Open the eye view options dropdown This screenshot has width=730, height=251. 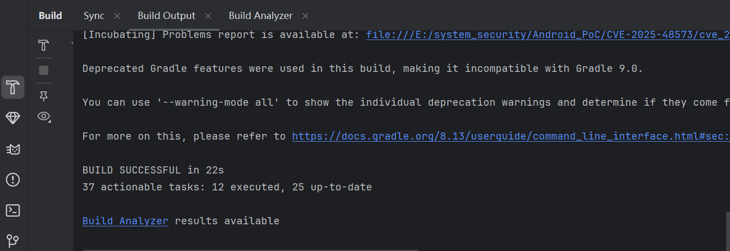[x=44, y=117]
